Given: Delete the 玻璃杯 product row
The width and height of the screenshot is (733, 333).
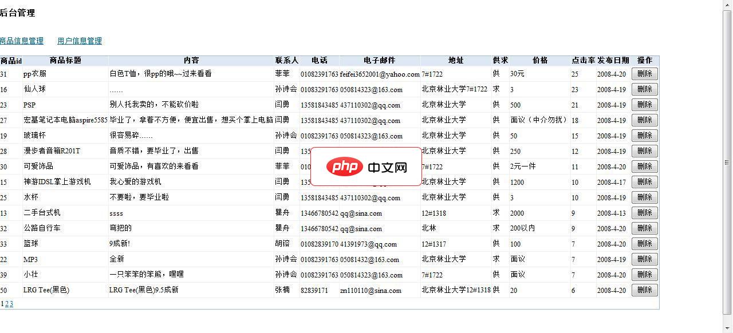Looking at the screenshot, I should [x=644, y=136].
